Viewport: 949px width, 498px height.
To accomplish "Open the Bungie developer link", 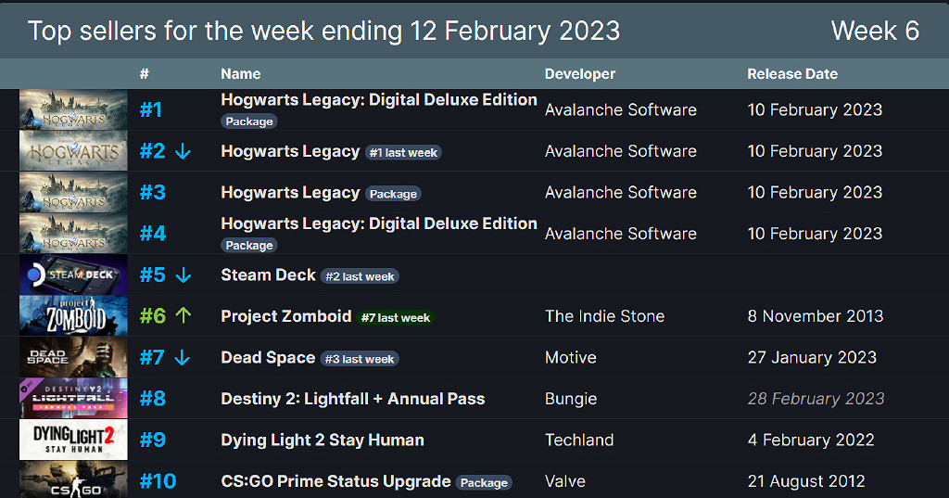I will (x=570, y=399).
